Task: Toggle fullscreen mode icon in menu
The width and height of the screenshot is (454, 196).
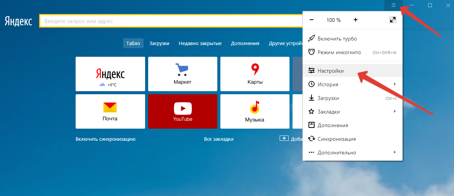Action: coord(392,20)
